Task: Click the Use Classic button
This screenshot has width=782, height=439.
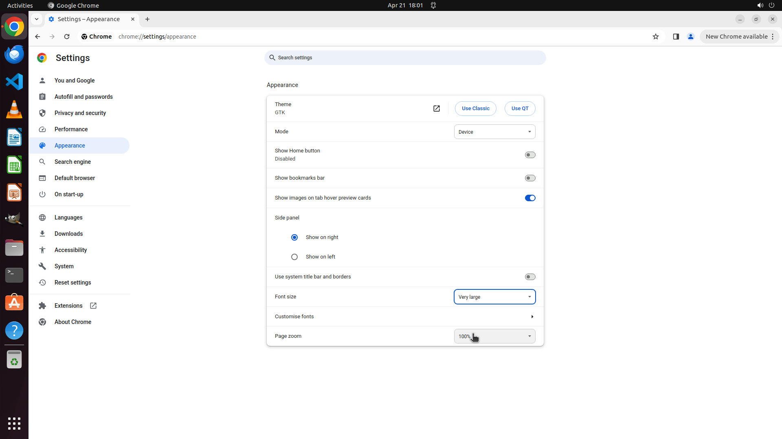Action: 475,109
